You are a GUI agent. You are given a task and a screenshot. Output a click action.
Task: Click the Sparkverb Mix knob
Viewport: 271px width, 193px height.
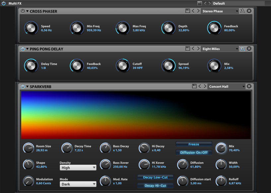[x=221, y=148]
